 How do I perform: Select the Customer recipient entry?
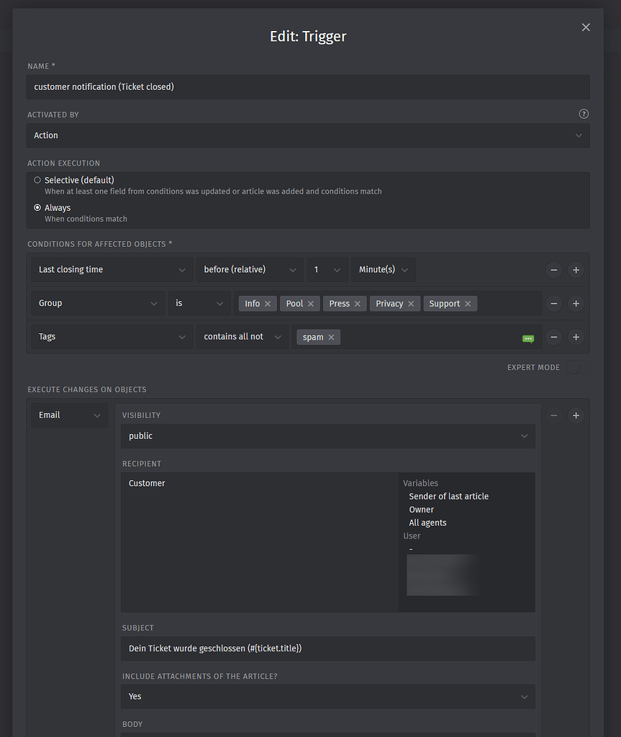tap(147, 483)
